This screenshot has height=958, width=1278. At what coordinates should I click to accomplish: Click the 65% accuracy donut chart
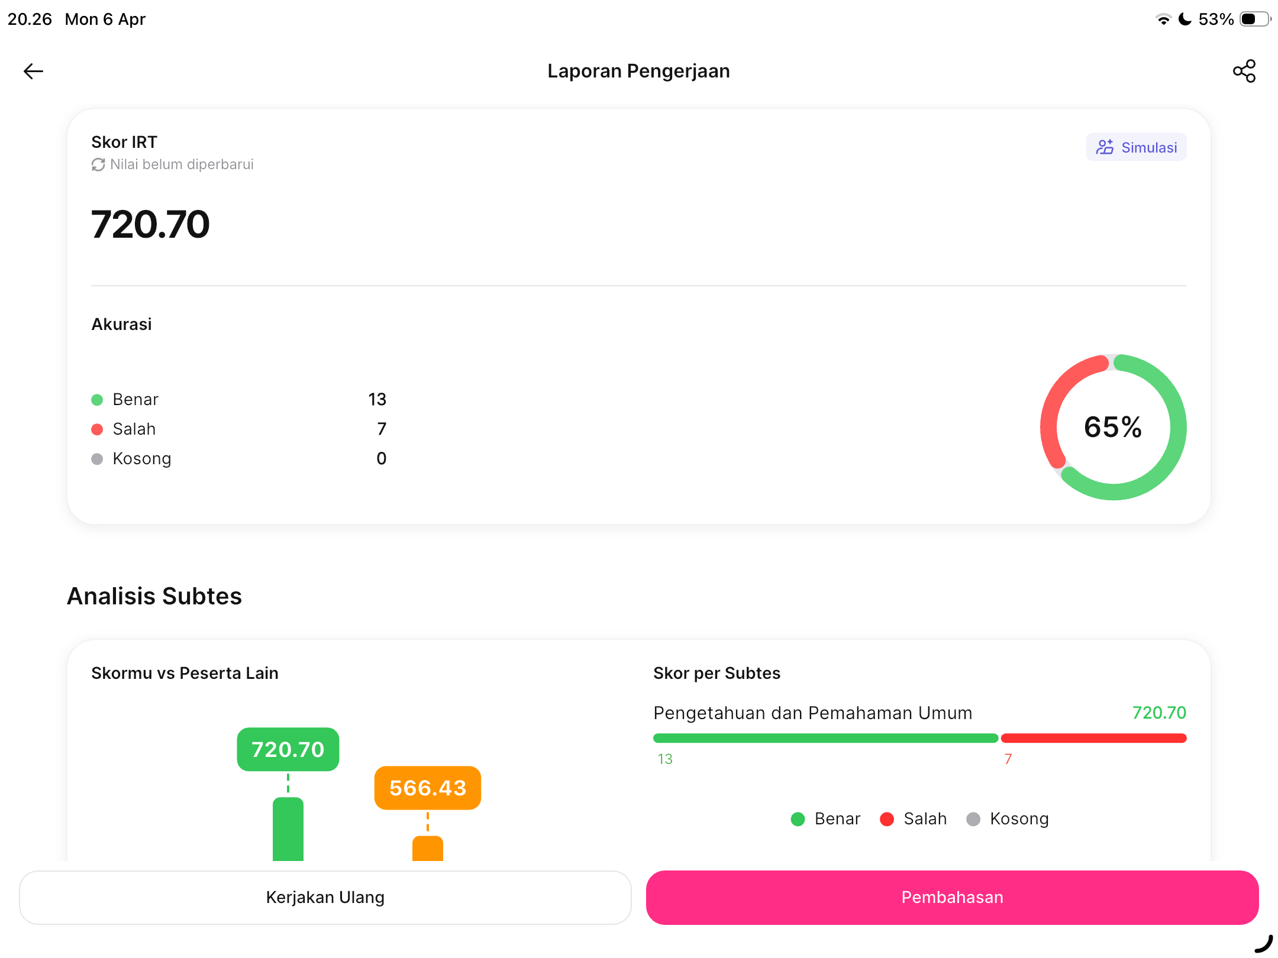pos(1113,427)
